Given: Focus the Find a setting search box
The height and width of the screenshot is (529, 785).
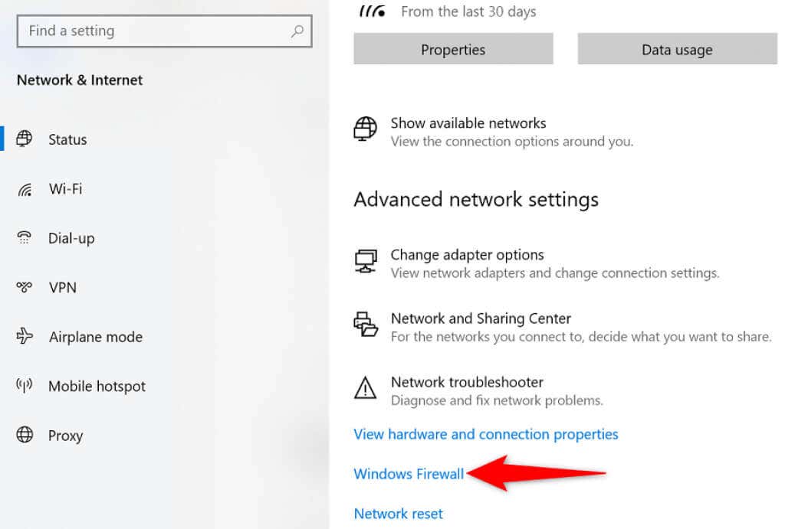Looking at the screenshot, I should click(153, 31).
